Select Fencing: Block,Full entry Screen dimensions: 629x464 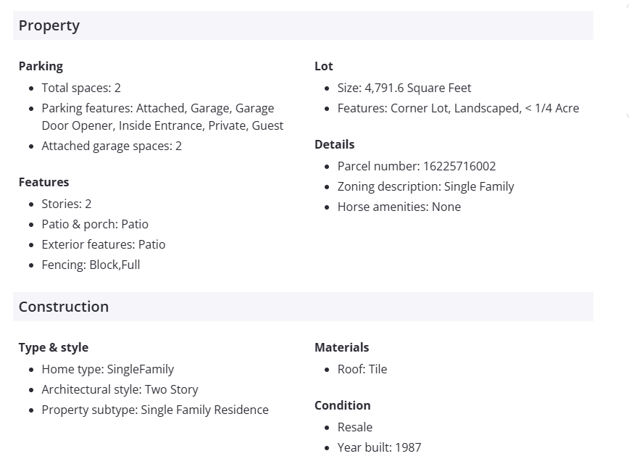tap(91, 265)
